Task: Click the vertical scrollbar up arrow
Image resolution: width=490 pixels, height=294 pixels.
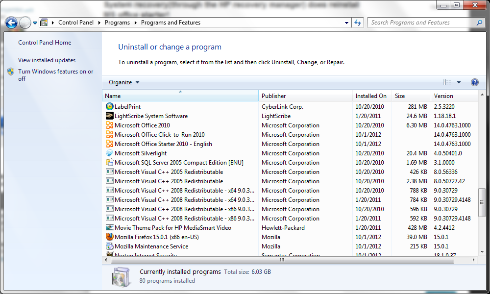Action: click(482, 95)
